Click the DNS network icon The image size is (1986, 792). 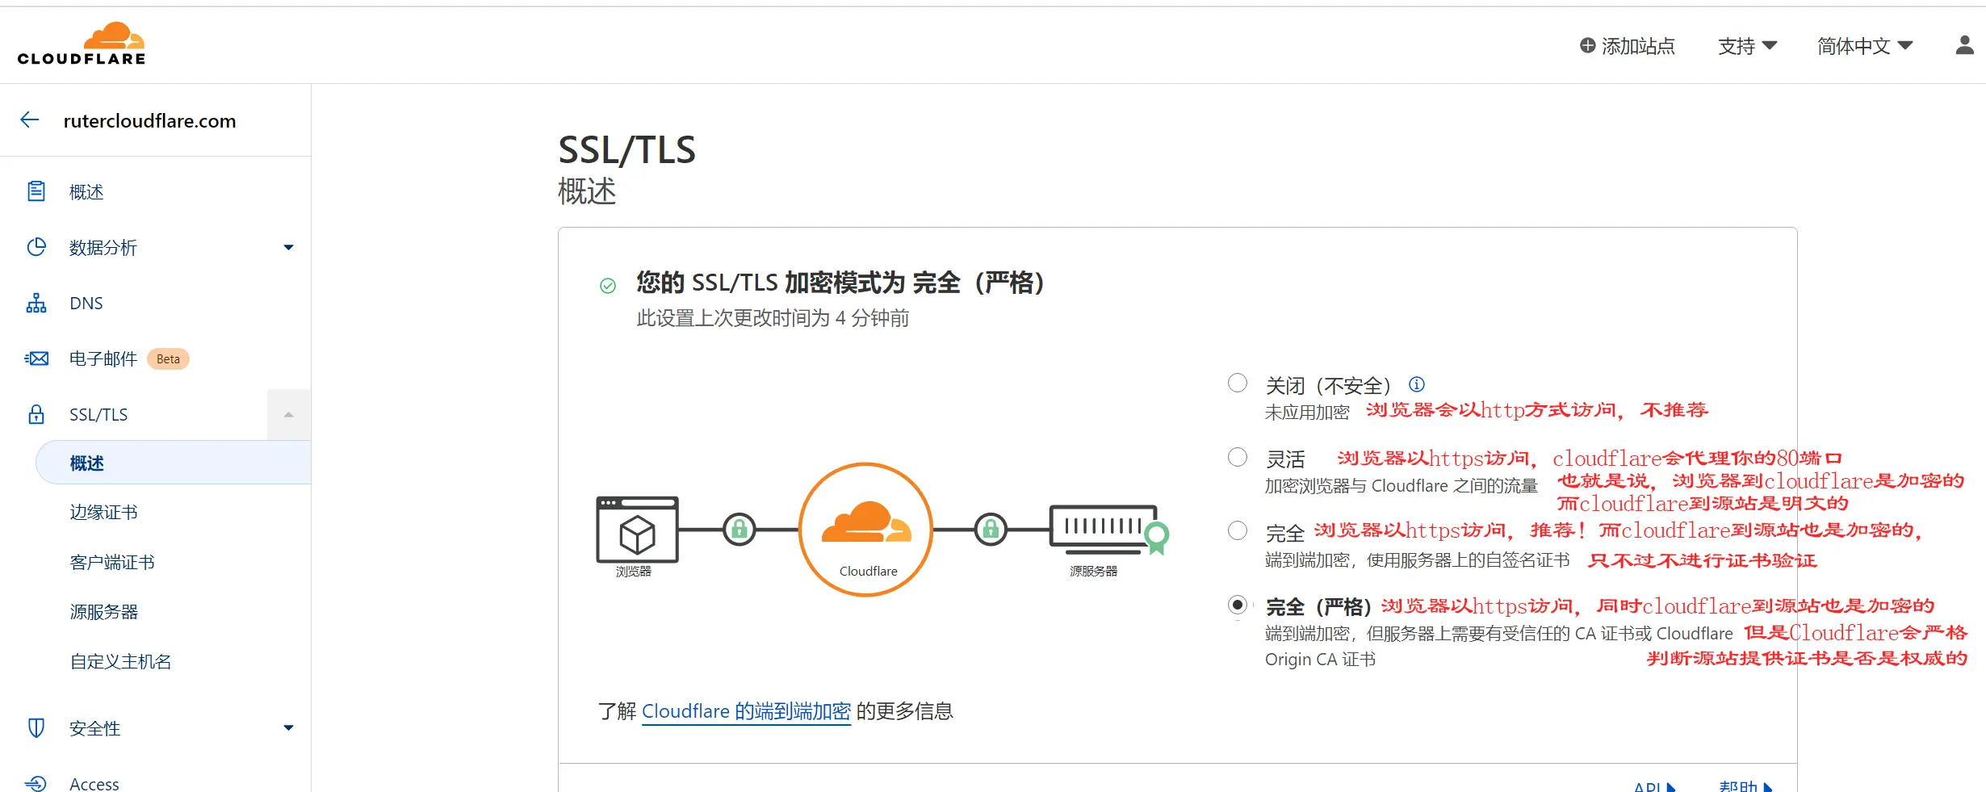coord(36,303)
